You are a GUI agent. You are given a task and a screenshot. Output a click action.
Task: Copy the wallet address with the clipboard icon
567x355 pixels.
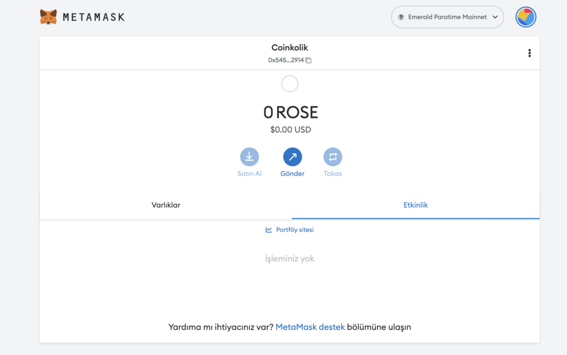309,60
